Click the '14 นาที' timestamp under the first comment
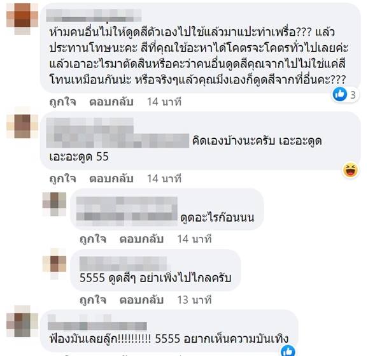Image resolution: width=382 pixels, height=356 pixels. [x=164, y=102]
